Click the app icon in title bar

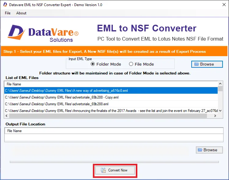5,5
